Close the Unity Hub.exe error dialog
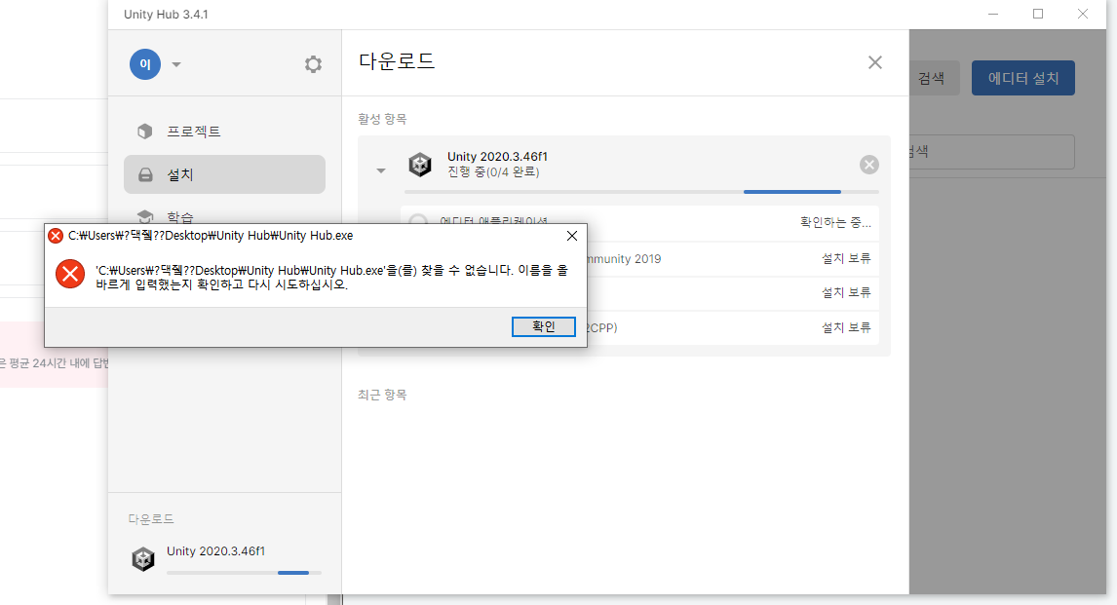Viewport: 1117px width, 605px height. point(572,236)
